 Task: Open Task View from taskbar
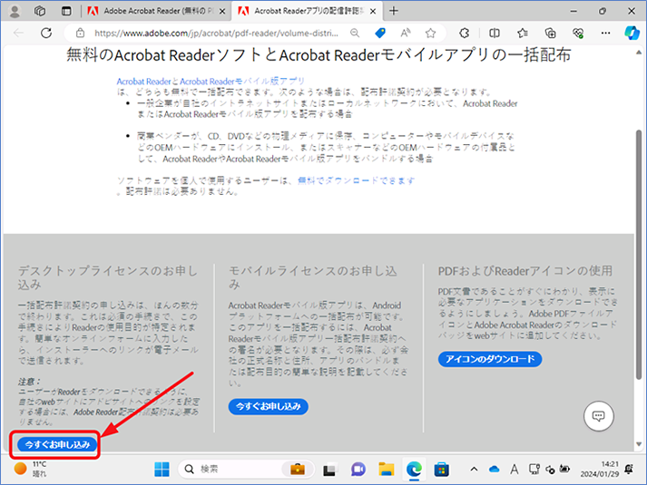329,470
